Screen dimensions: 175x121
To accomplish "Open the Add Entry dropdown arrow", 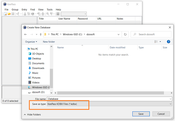I will (21, 14).
